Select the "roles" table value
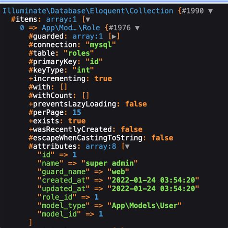The height and width of the screenshot is (228, 228). (79, 53)
